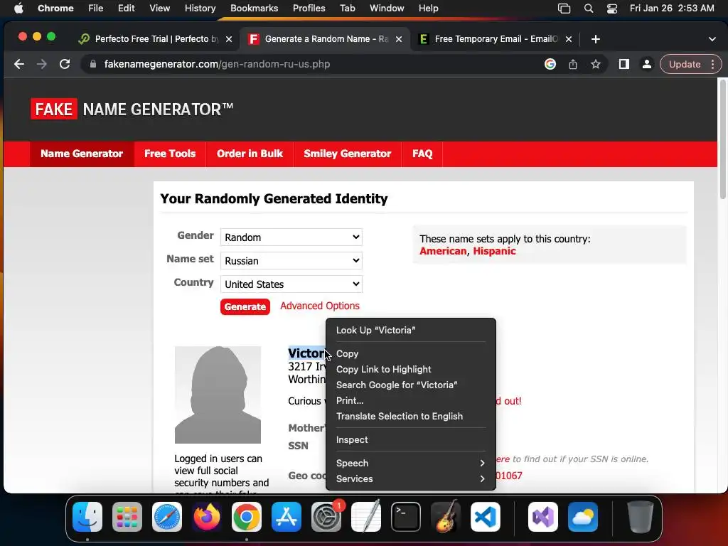This screenshot has width=728, height=546.
Task: Click the Chrome Update button
Action: click(x=685, y=64)
